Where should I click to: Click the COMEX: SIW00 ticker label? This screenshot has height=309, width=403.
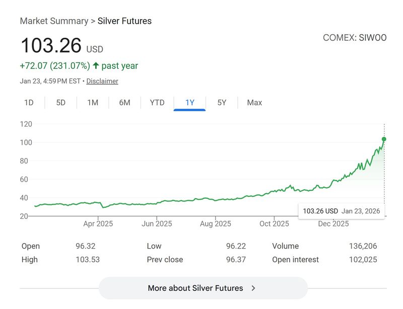(355, 38)
